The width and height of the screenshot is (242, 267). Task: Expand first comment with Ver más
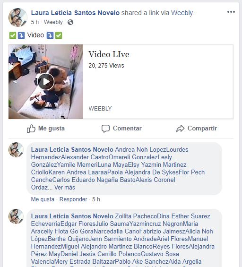coord(65,187)
